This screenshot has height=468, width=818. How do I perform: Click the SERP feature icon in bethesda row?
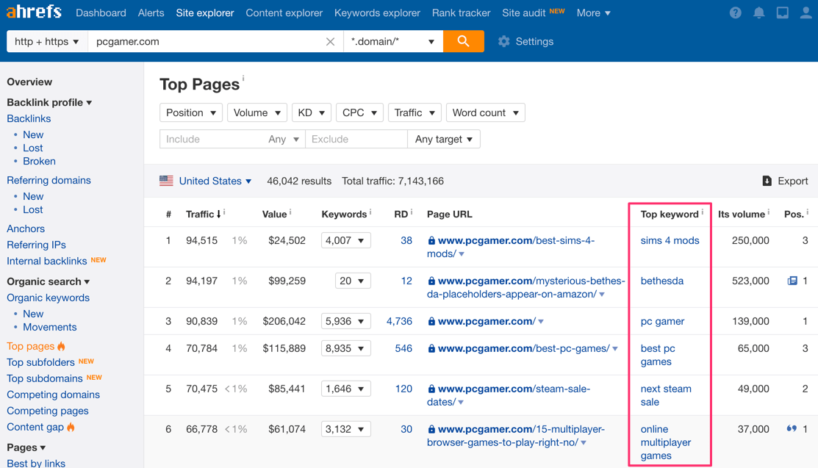(x=792, y=281)
